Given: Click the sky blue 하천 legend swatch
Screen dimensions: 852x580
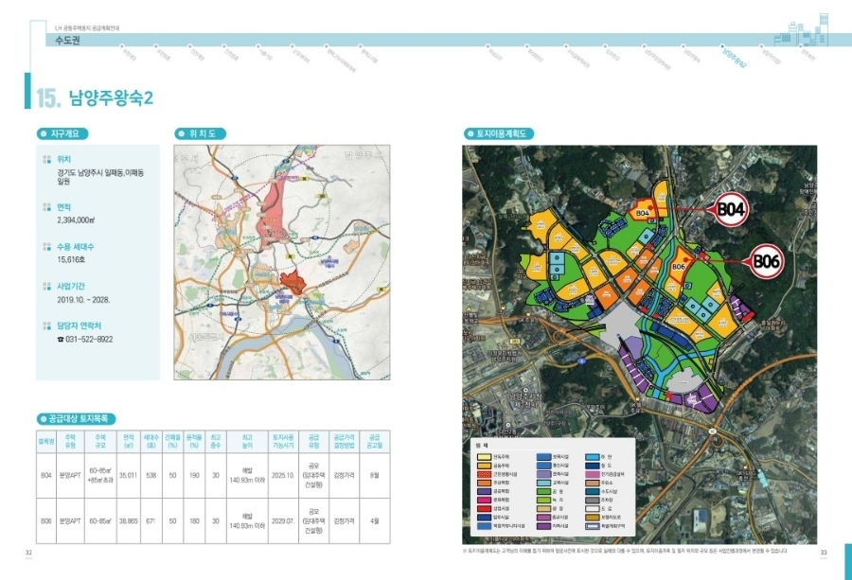Looking at the screenshot, I should point(593,457).
